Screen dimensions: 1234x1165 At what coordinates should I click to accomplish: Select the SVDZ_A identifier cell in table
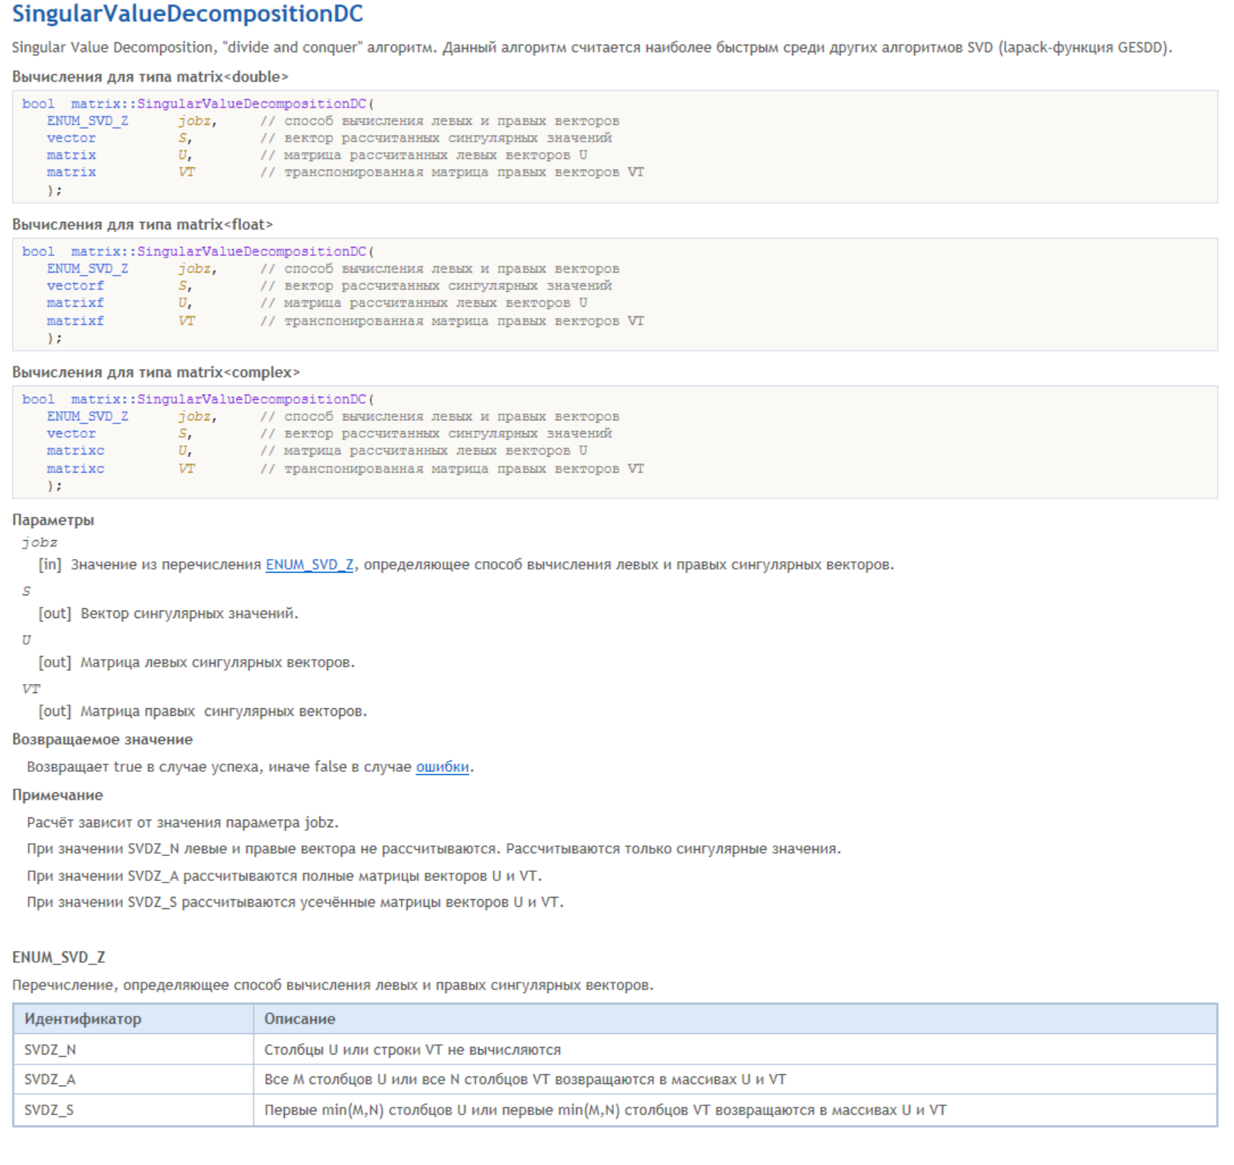coord(50,1079)
